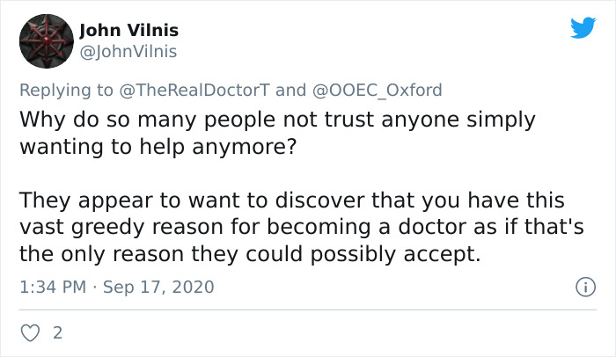Screen dimensions: 616x357
Task: Click the word "and" between the mentions
Action: pos(290,90)
